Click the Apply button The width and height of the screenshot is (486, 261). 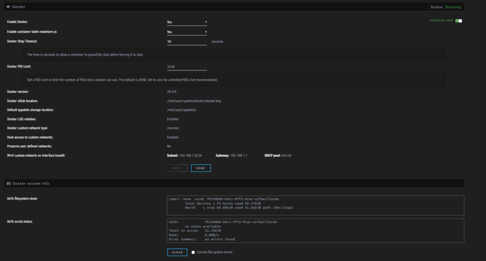177,168
